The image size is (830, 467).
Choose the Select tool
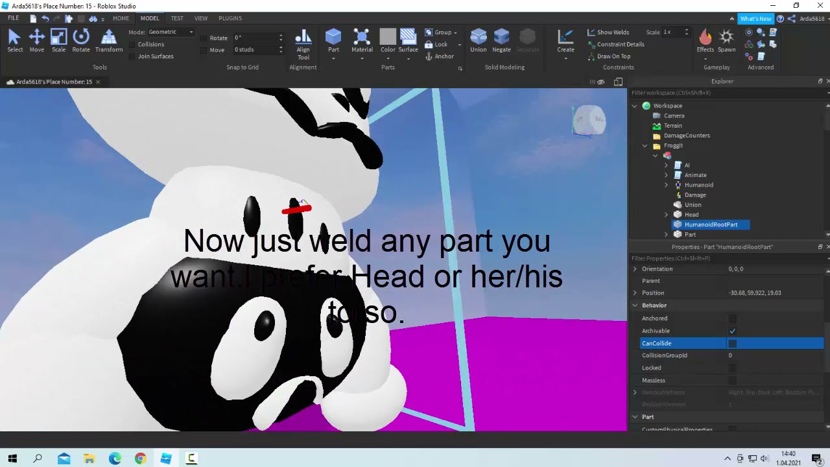[x=14, y=40]
